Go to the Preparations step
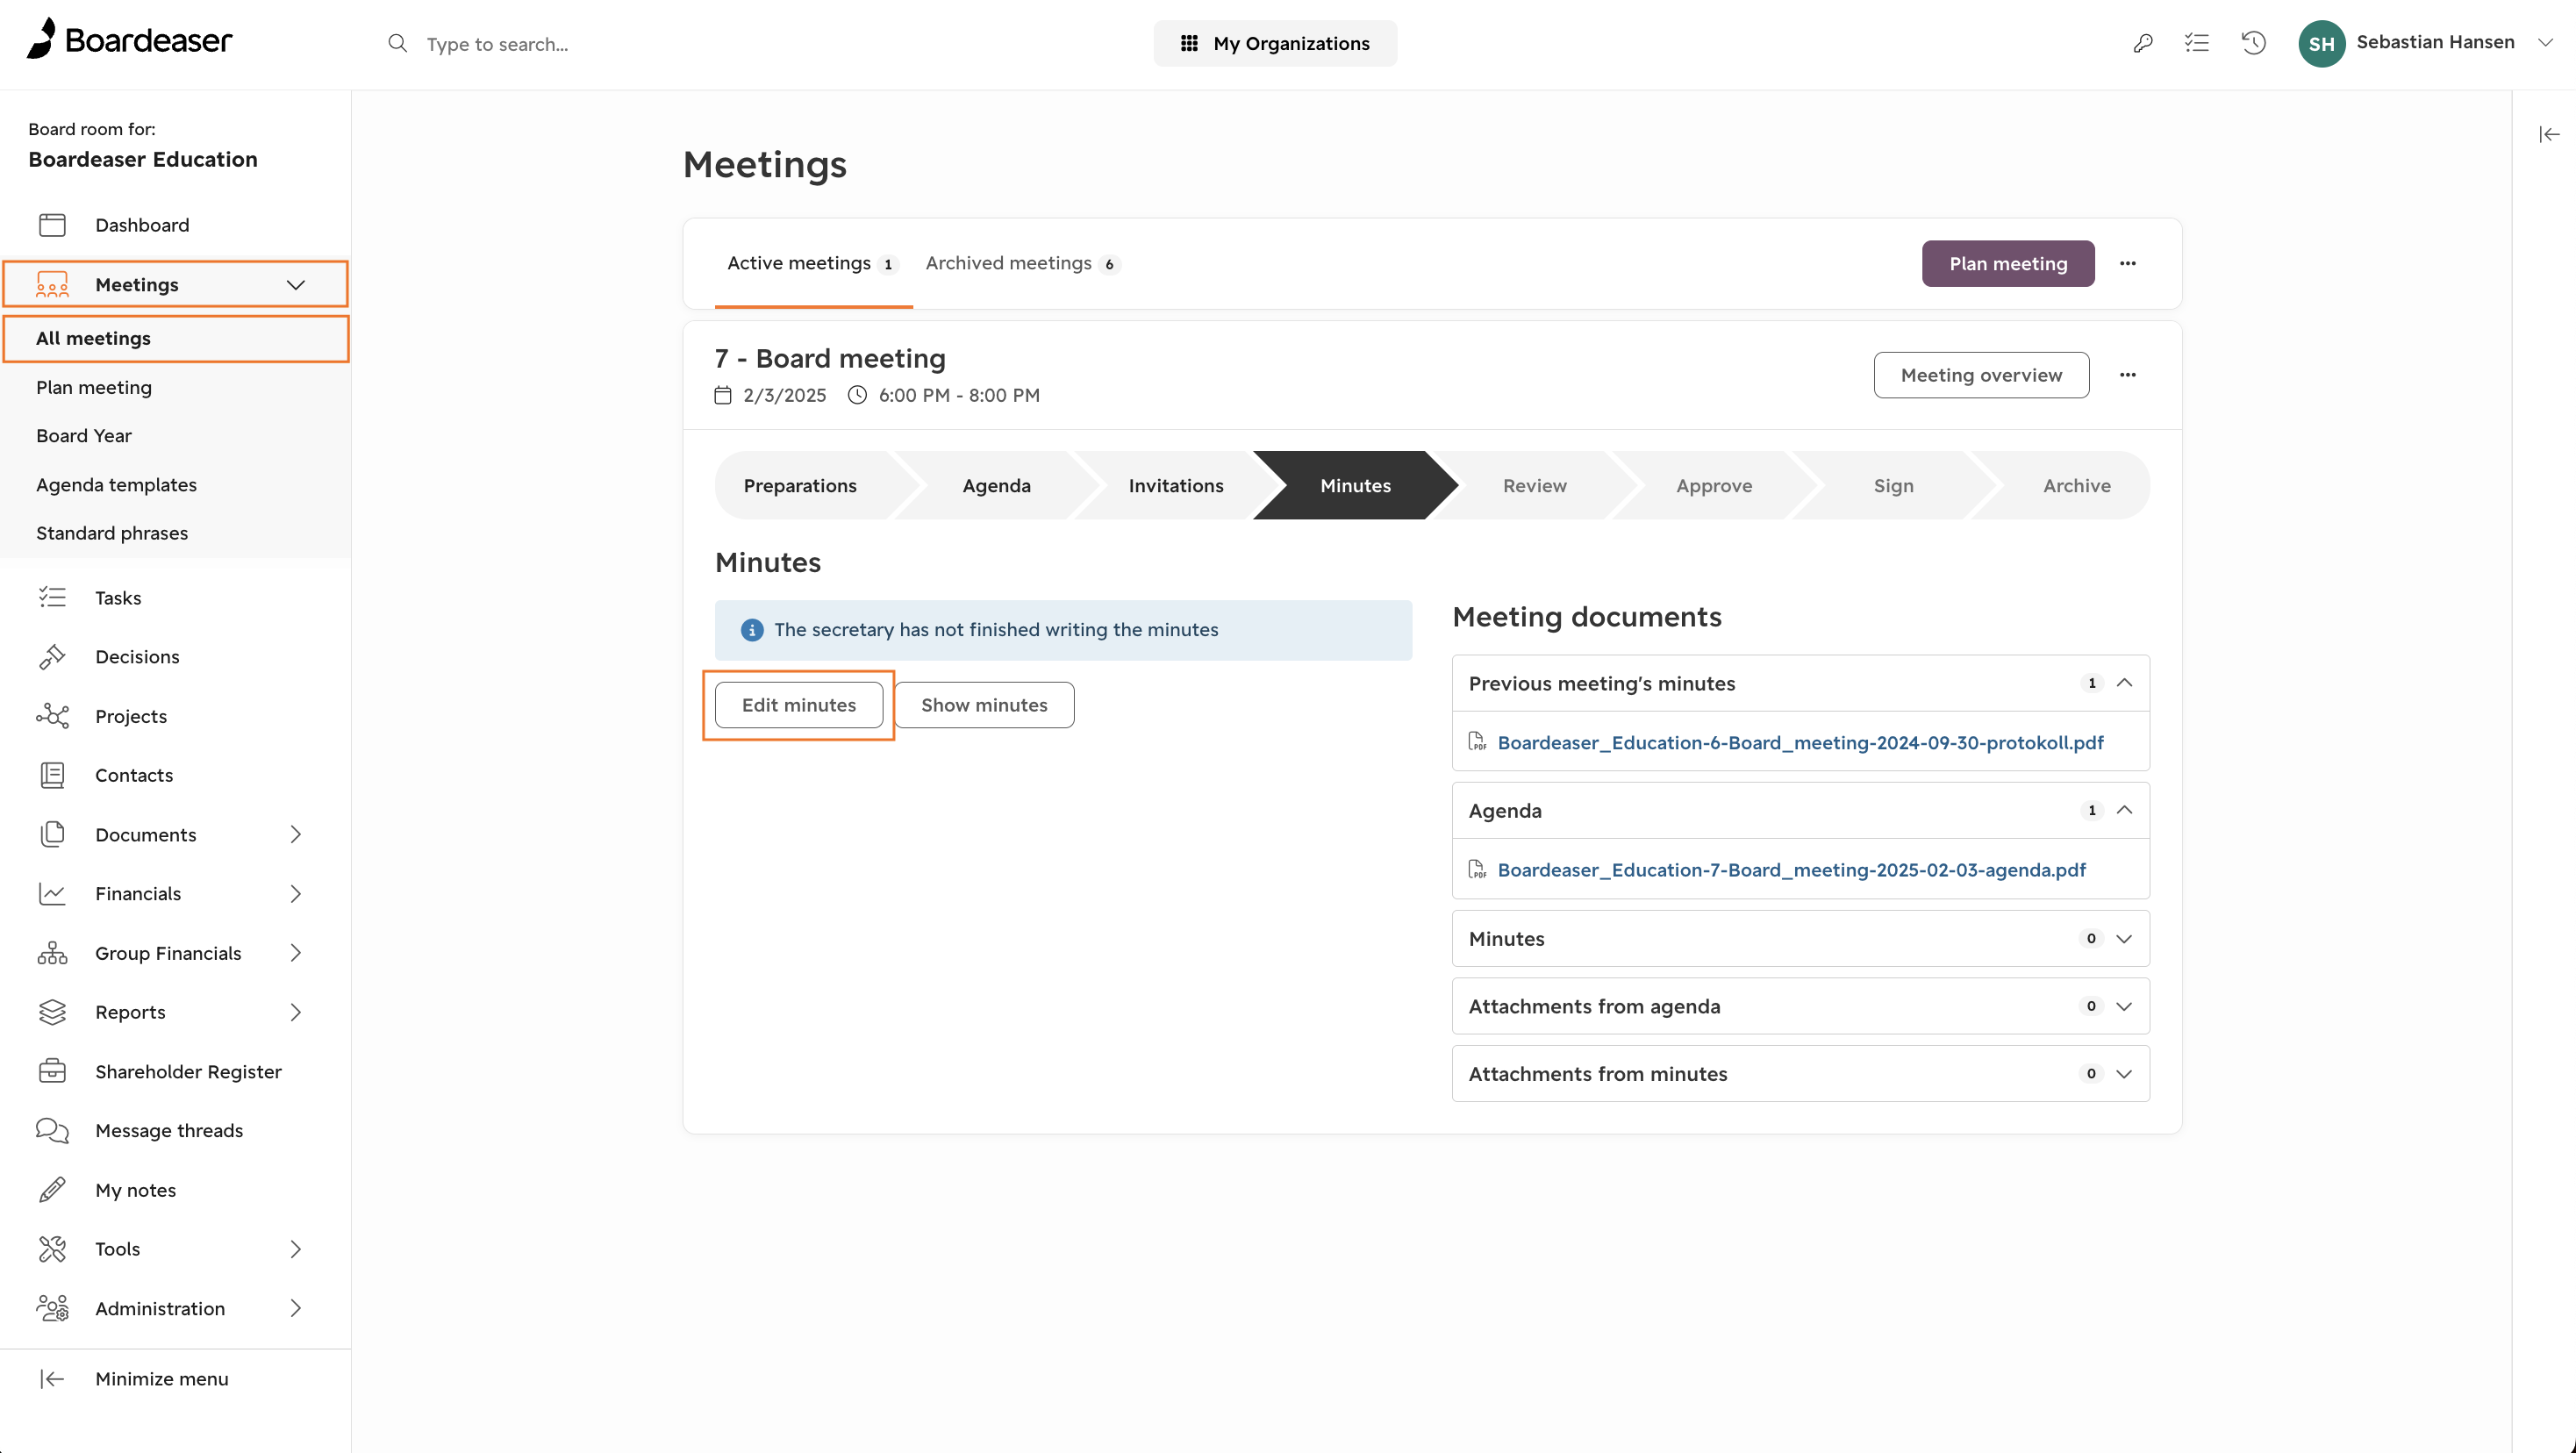2576x1453 pixels. [800, 485]
